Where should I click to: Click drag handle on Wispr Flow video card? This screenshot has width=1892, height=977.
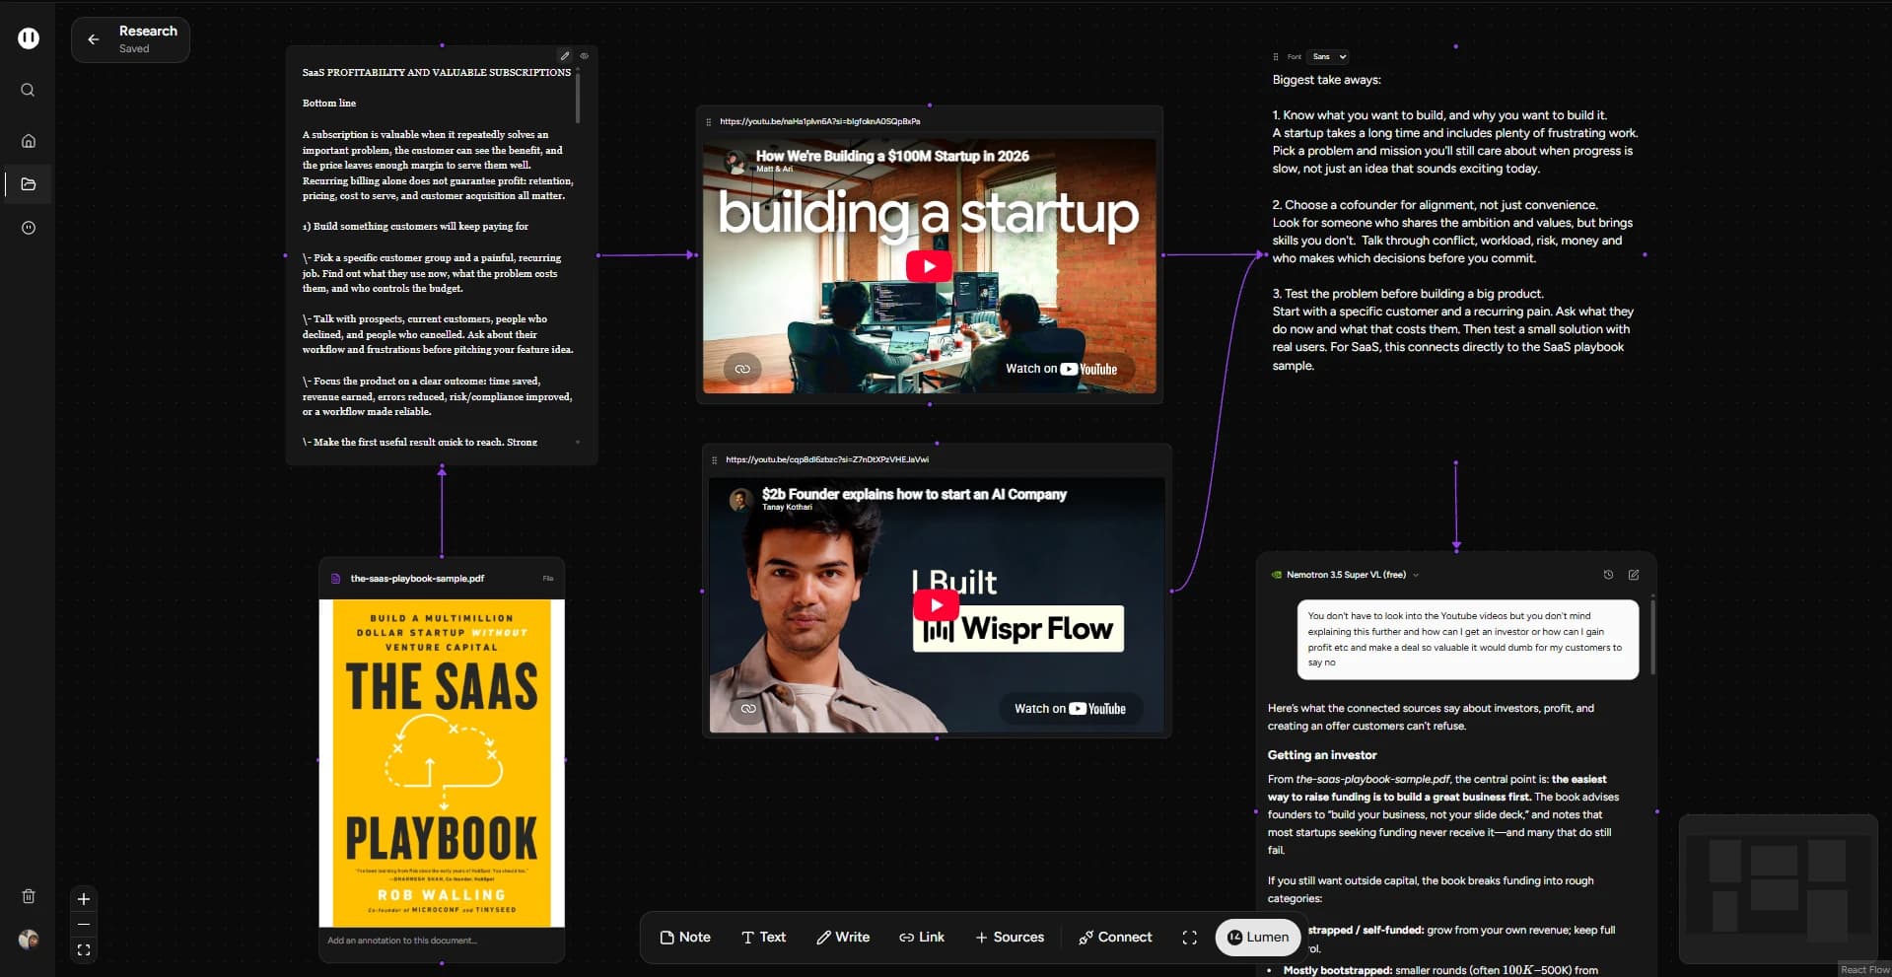click(715, 460)
